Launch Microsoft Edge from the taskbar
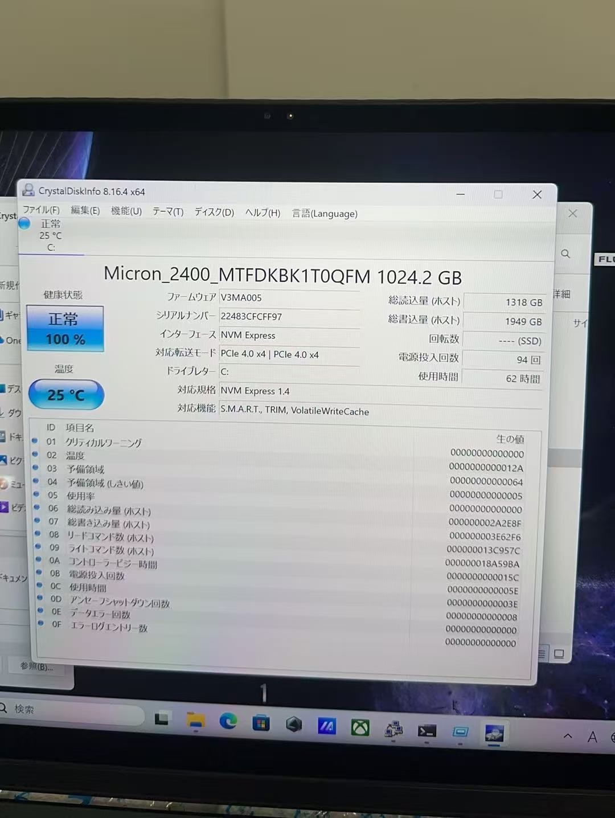The width and height of the screenshot is (615, 818). coord(228,722)
